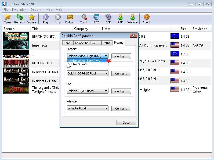The width and height of the screenshot is (214, 160).
Task: Click the 1.2 GB size value
Action: pos(185,54)
